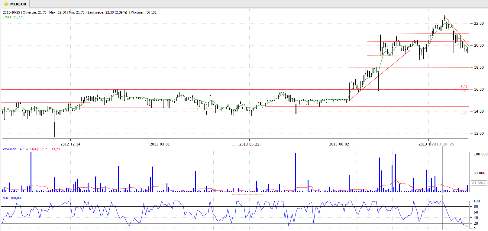Click the 2012-12-14 date axis label

coord(70,144)
